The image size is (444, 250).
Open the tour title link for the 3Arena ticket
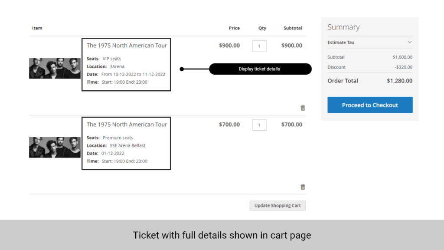coord(127,45)
